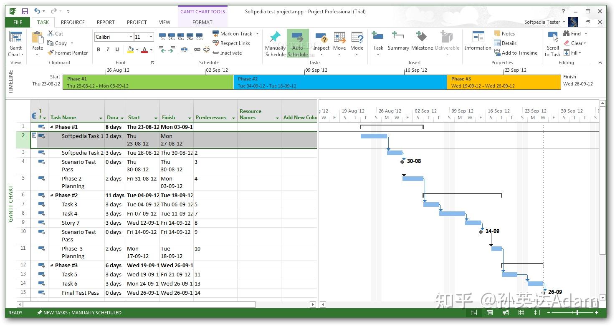Open the task Mode button

pos(357,43)
